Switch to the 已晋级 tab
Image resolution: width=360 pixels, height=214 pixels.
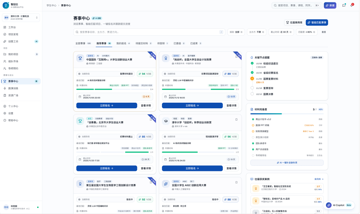pyautogui.click(x=179, y=43)
